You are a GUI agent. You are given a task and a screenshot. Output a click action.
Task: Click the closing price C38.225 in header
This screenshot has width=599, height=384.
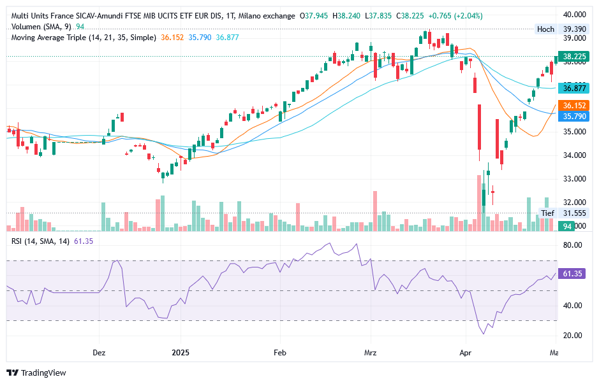point(410,16)
